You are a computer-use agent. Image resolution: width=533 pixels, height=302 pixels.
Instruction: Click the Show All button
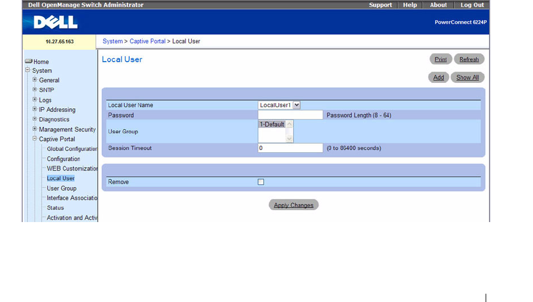467,78
